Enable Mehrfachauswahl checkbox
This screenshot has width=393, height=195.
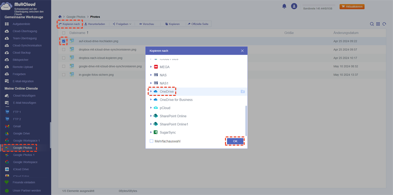coord(151,141)
